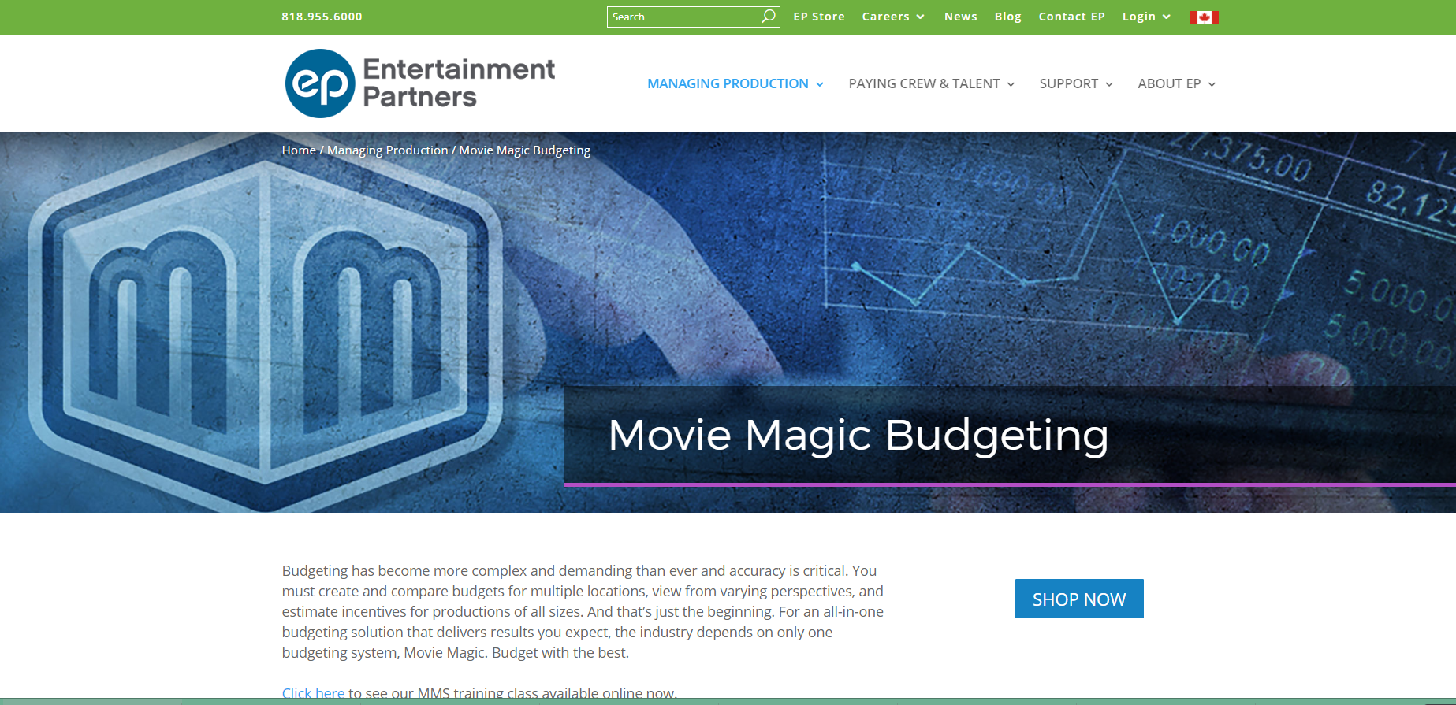Click the Movie Magic Budgeting banner title

(x=858, y=435)
